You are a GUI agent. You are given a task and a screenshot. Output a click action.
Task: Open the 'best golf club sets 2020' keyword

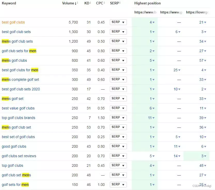[x=21, y=89]
